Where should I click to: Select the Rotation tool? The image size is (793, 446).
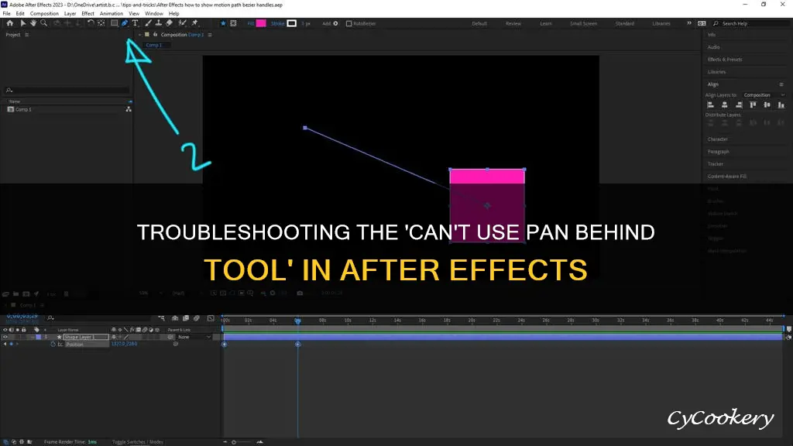(91, 23)
